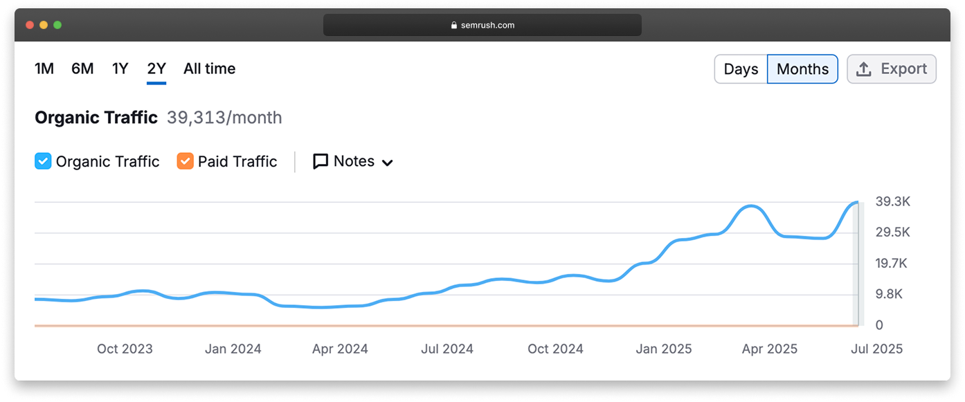965x402 pixels.
Task: Choose the 1Y time range
Action: 120,68
